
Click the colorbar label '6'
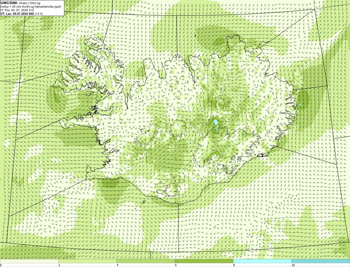(176, 265)
